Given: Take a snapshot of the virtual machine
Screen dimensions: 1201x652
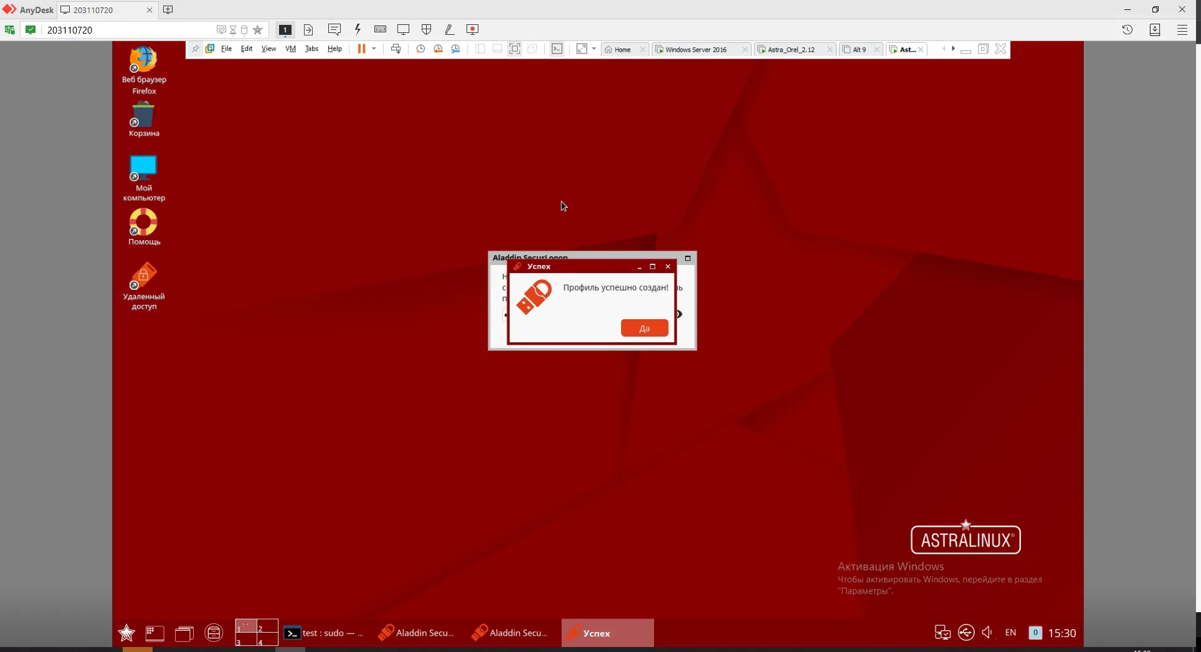Looking at the screenshot, I should tap(420, 49).
